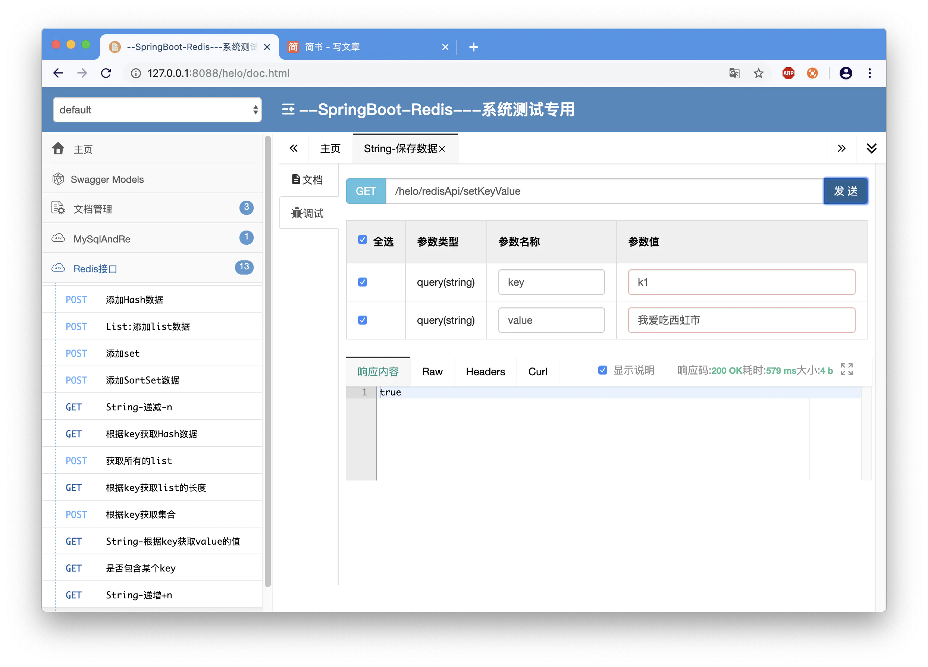Click the 文档管理 document-gear icon
Viewport: 928px width, 667px height.
(x=58, y=208)
